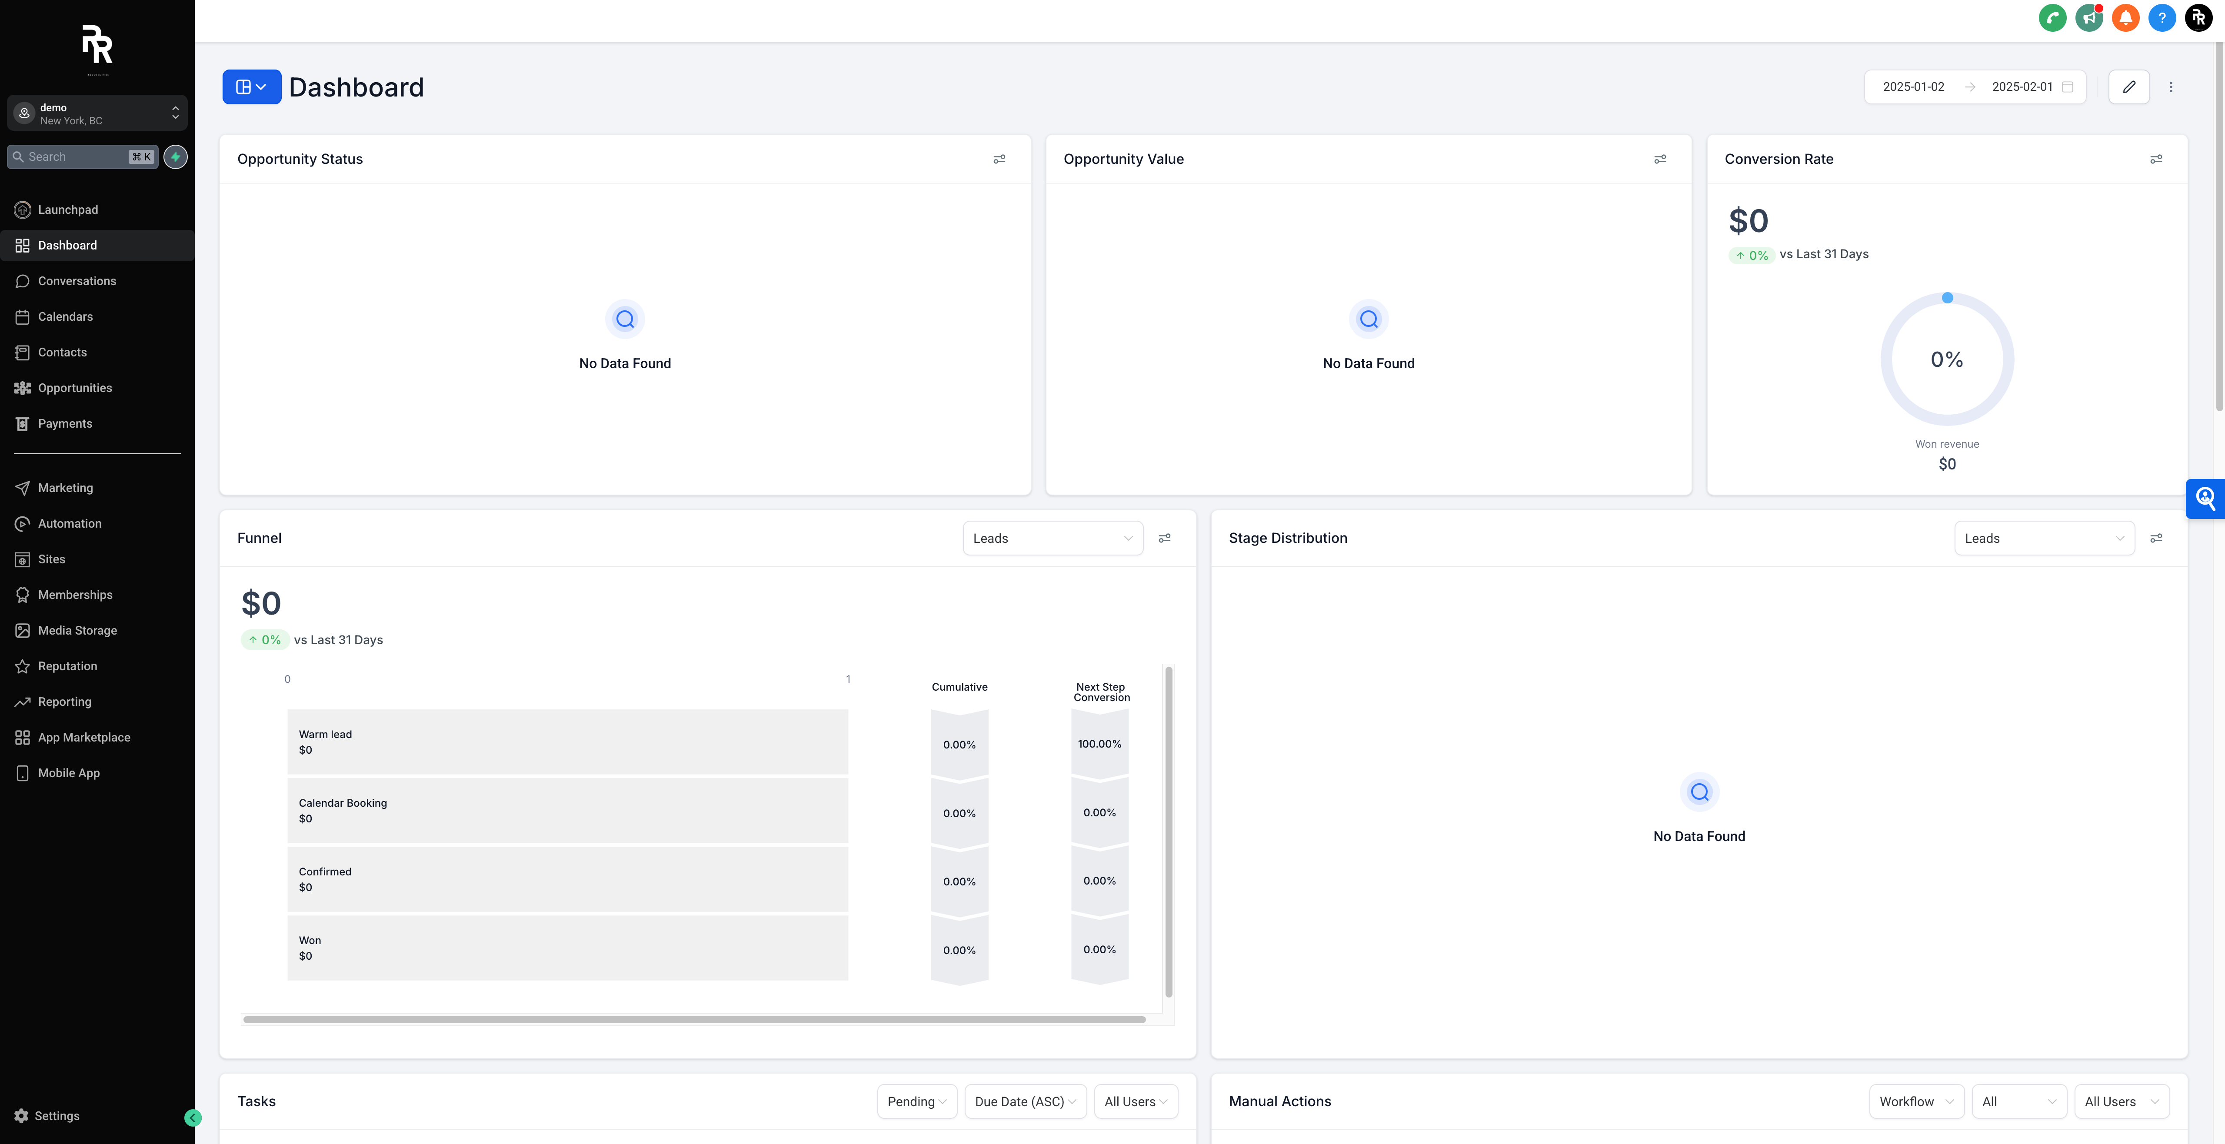This screenshot has width=2225, height=1144.
Task: Open the three-dot dashboard options menu
Action: coord(2171,87)
